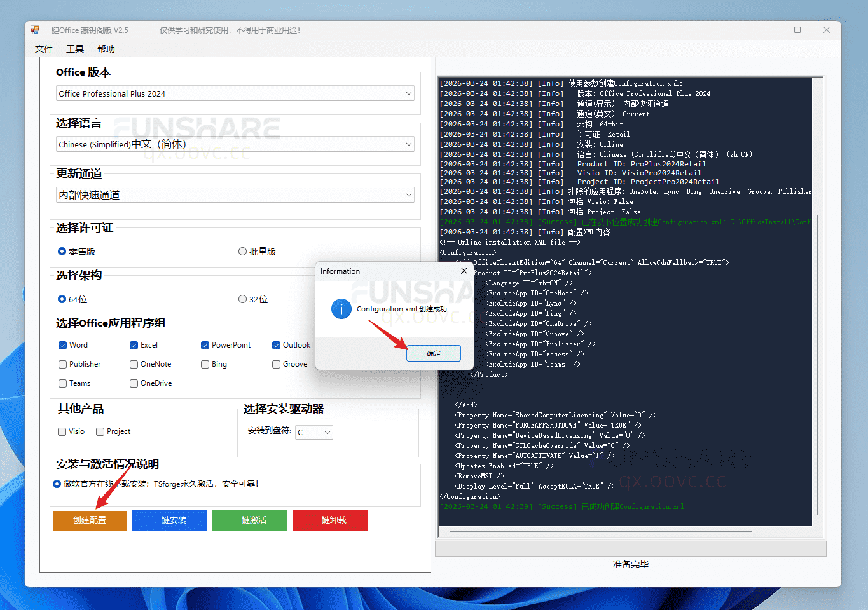Close the main application window
868x610 pixels.
coord(826,30)
